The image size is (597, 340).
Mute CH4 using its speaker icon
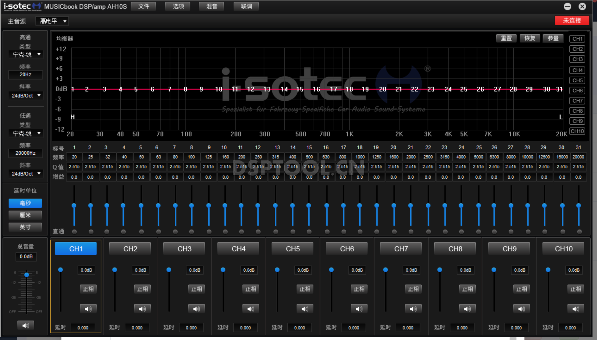251,309
